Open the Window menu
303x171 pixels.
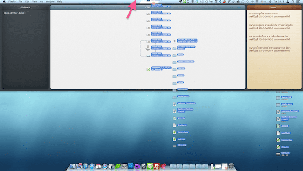[50, 2]
